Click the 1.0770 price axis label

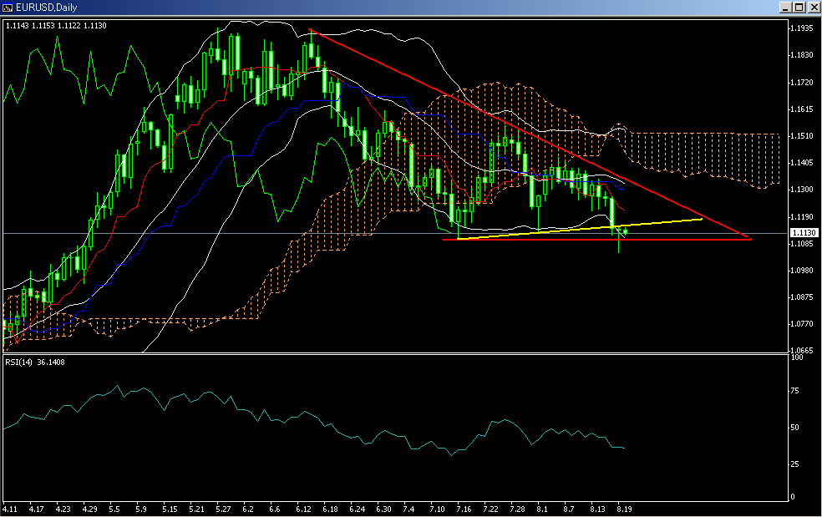click(x=802, y=324)
